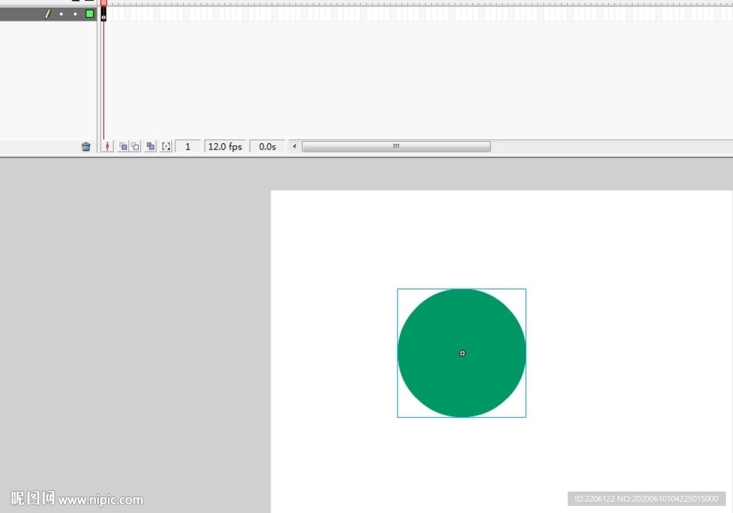Open the Modify Onion Markers menu
The width and height of the screenshot is (733, 513).
(166, 146)
